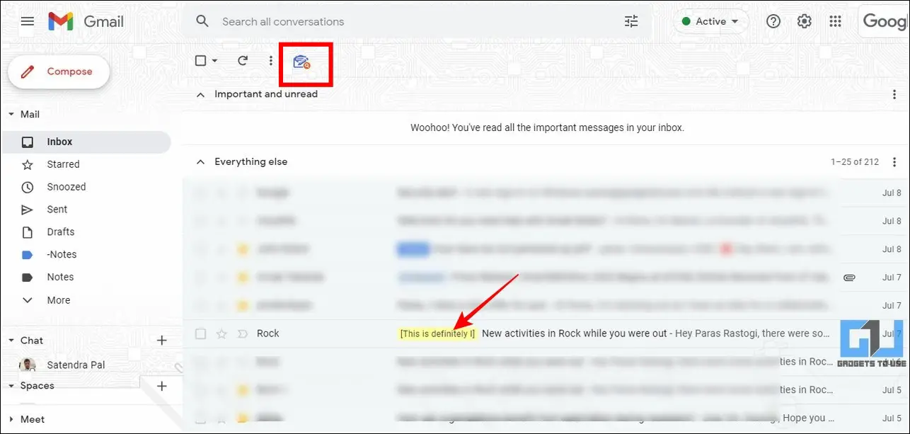
Task: Collapse the Everything else section
Action: click(x=200, y=162)
